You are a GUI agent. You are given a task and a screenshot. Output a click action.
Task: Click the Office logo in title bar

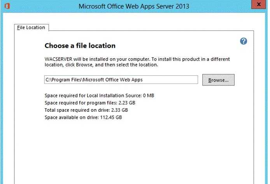pyautogui.click(x=7, y=6)
